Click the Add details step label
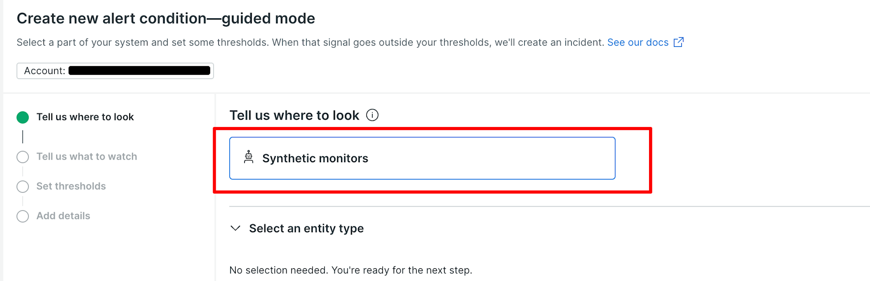The image size is (870, 281). (63, 216)
